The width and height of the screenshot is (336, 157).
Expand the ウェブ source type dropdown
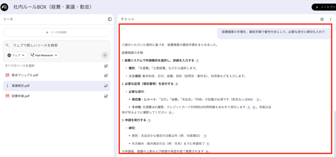tap(16, 55)
